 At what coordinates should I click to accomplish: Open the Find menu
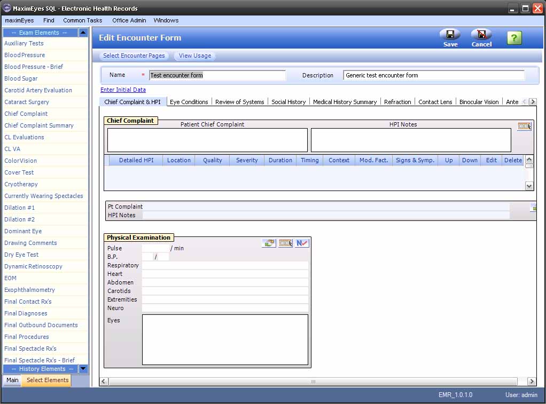click(x=49, y=20)
